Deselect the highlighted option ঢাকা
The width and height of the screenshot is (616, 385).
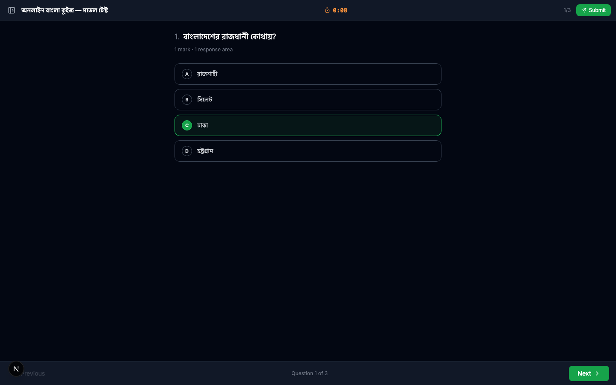(308, 125)
